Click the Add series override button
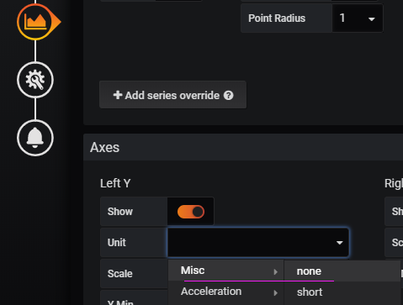The image size is (403, 305). click(x=172, y=95)
